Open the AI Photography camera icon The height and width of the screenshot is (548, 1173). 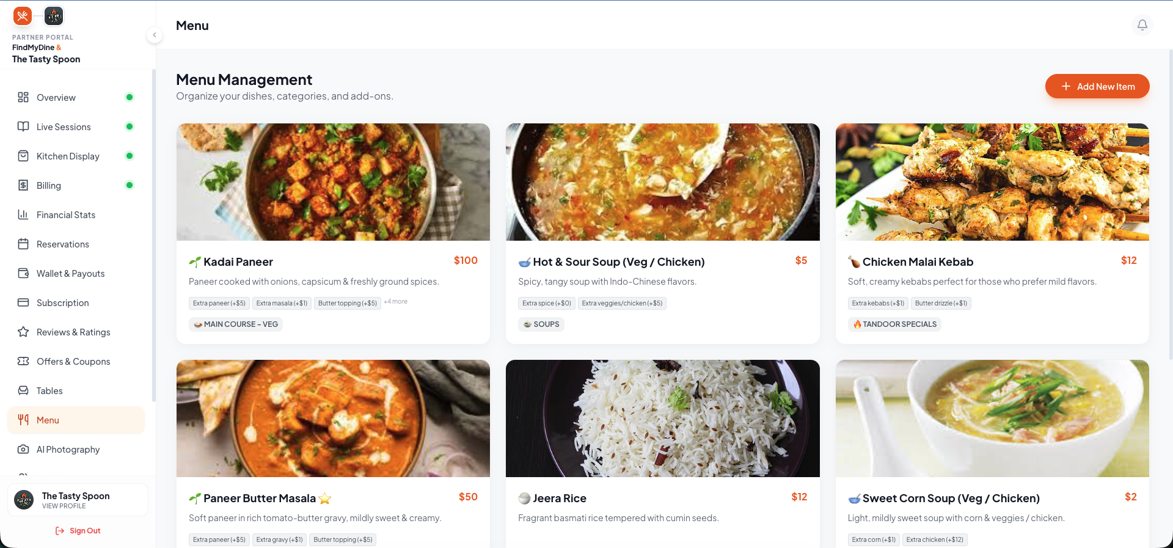click(x=23, y=449)
